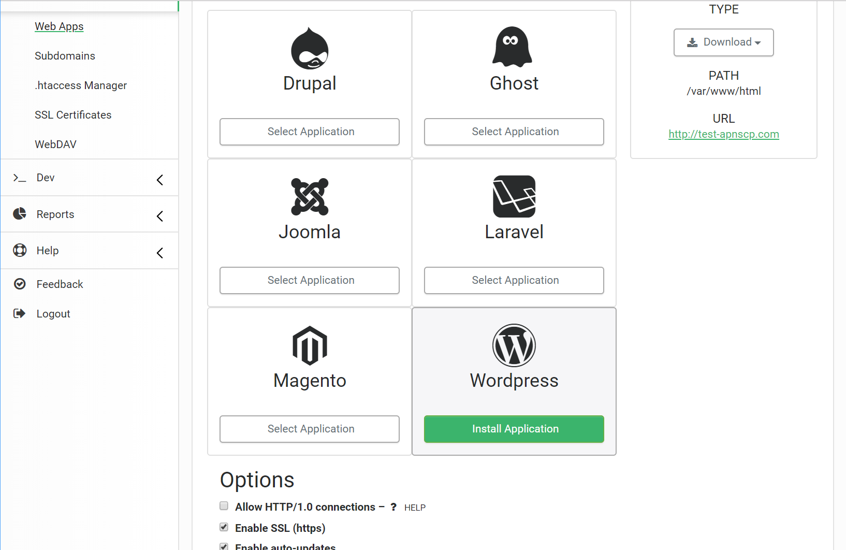The height and width of the screenshot is (550, 846).
Task: Expand the Dev menu chevron
Action: (160, 180)
